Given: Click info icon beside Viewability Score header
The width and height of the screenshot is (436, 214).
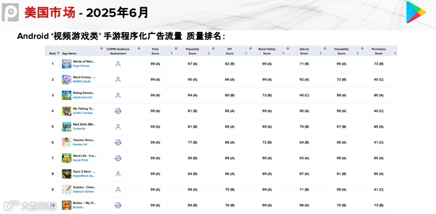Looking at the screenshot, I should (325, 49).
